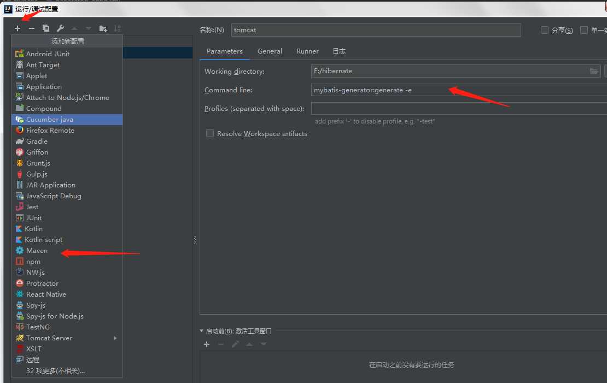
Task: Click the 名称 name field containing tomcat
Action: coord(376,30)
